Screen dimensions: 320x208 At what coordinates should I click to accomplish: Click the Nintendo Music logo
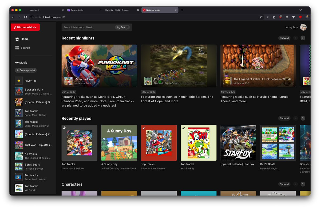coord(25,27)
